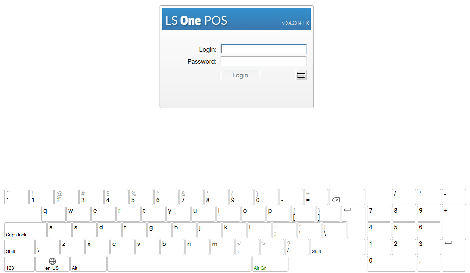Tap the numpad 0 key
This screenshot has height=273, width=470.
pyautogui.click(x=392, y=264)
